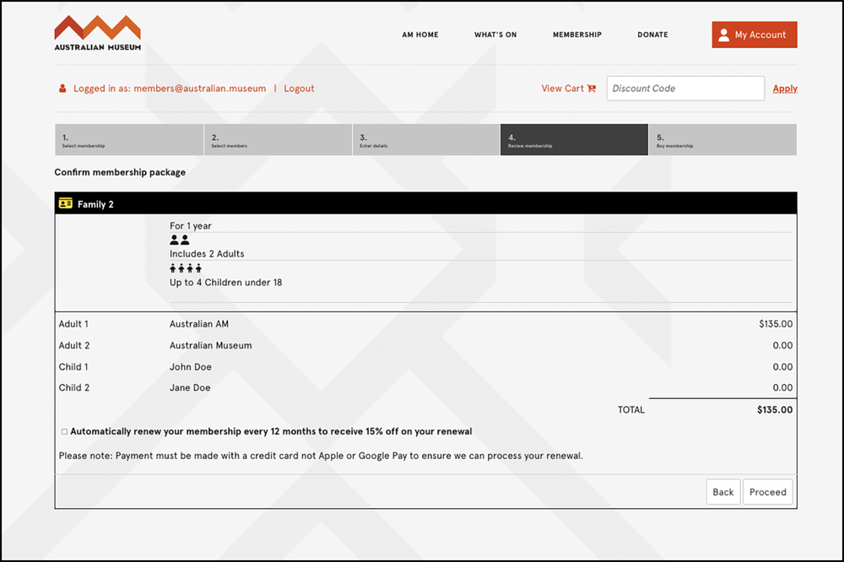Click the user icon in My Account button

(x=723, y=35)
